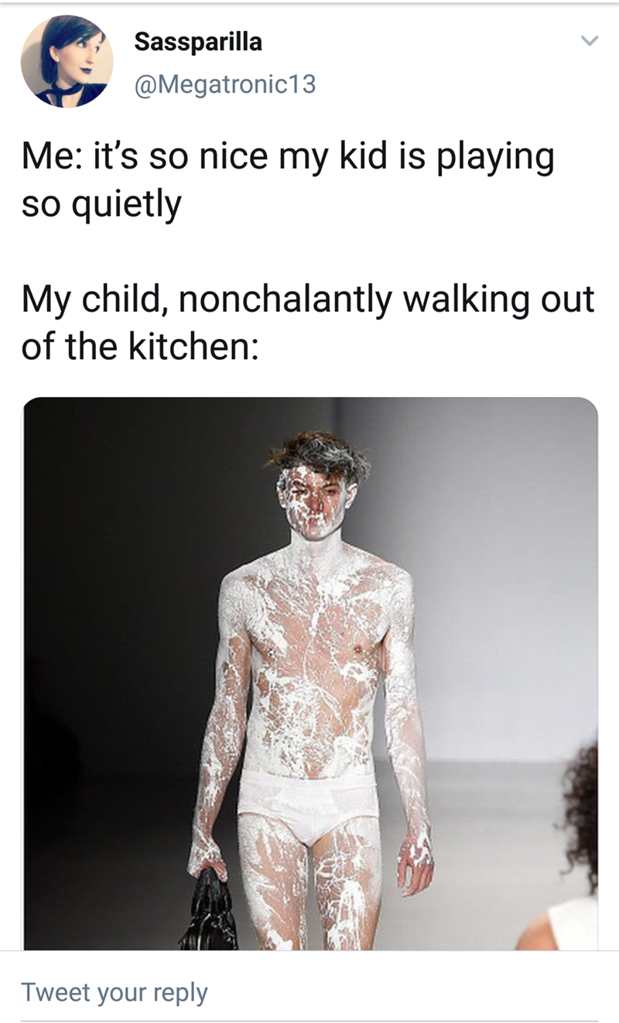
Task: Open the attached runway photo
Action: pos(310,673)
